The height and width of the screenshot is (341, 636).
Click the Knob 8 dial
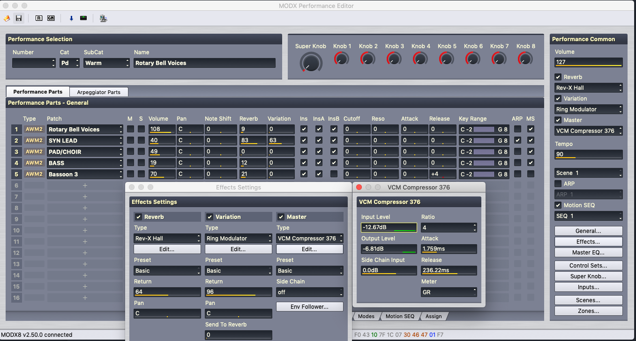[525, 58]
